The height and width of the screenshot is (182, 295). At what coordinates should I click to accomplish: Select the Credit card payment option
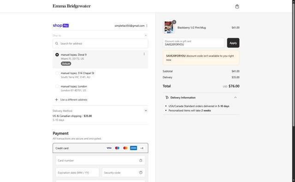(x=100, y=148)
